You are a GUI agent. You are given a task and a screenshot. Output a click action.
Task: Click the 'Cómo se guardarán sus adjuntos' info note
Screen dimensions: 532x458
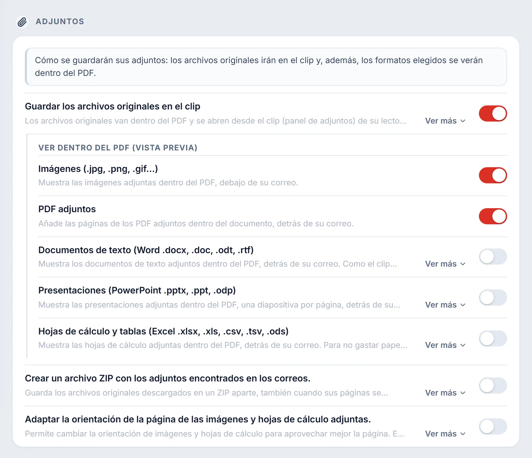click(266, 67)
